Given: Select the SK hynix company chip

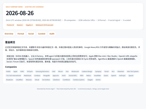Looking at the screenshot, I should pos(30,72).
